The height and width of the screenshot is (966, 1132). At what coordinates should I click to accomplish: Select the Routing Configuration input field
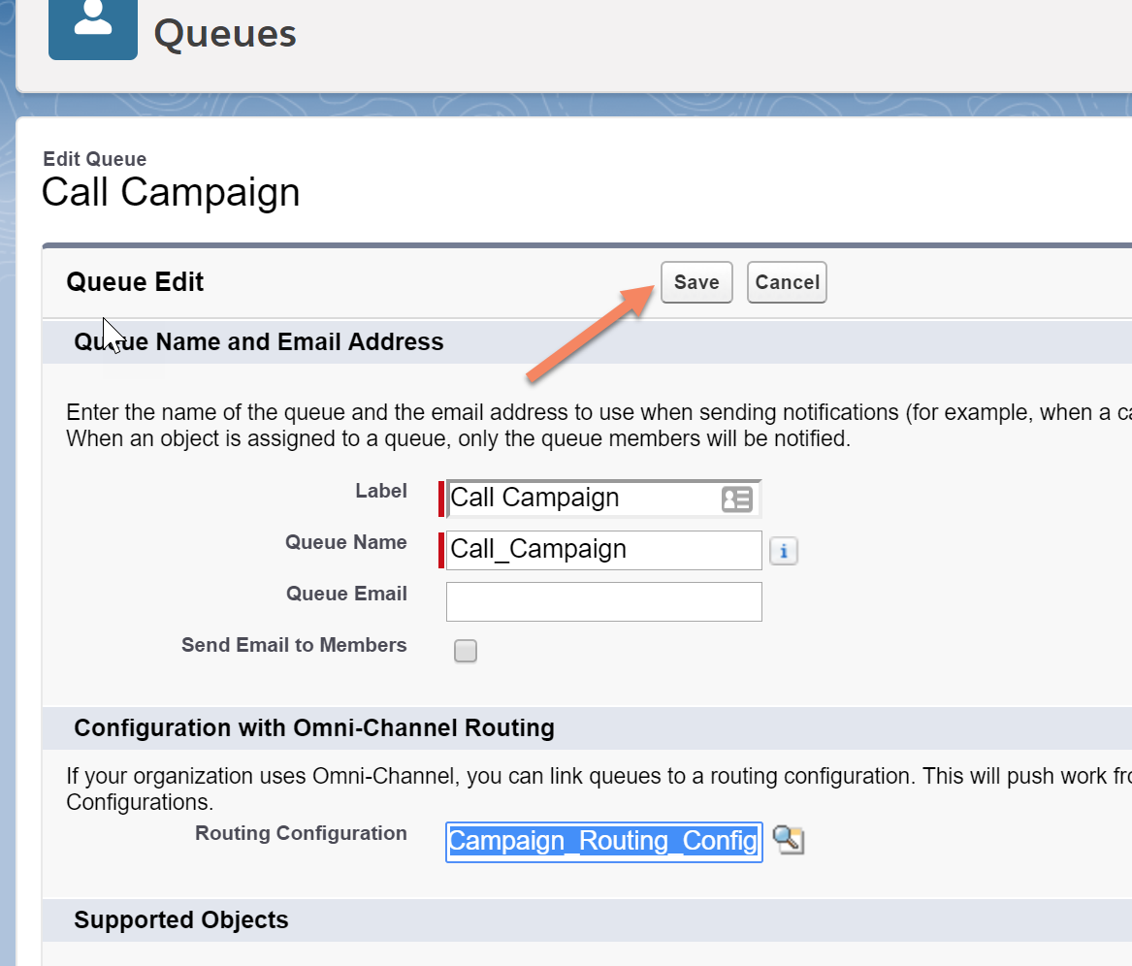pyautogui.click(x=603, y=842)
